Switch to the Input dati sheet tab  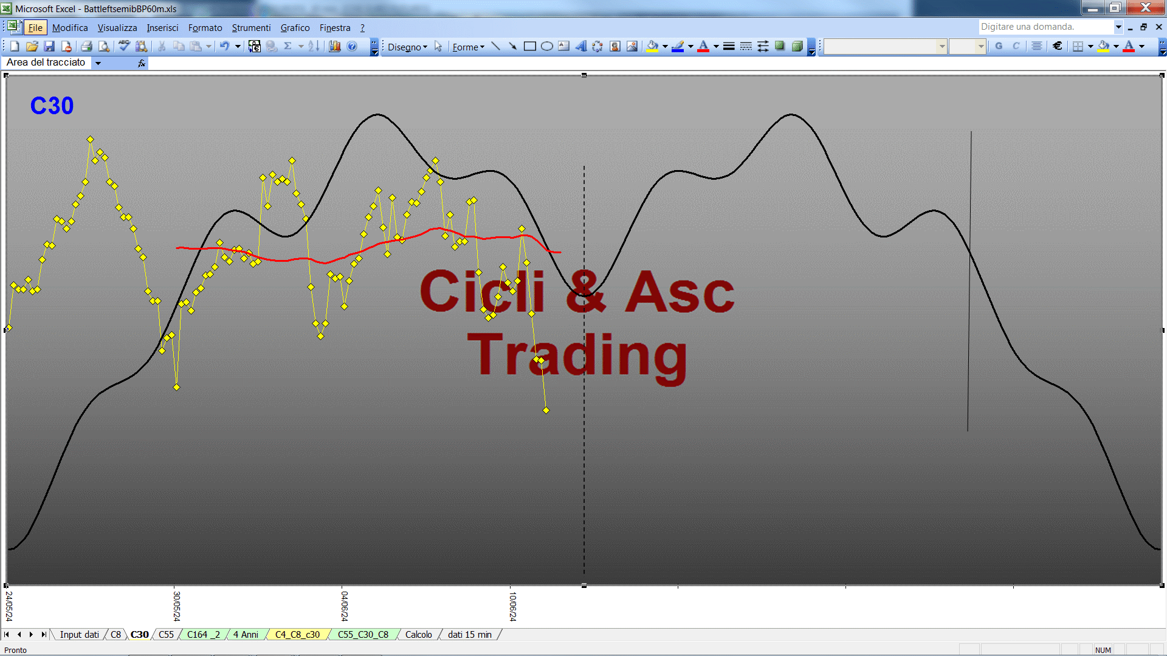point(79,634)
